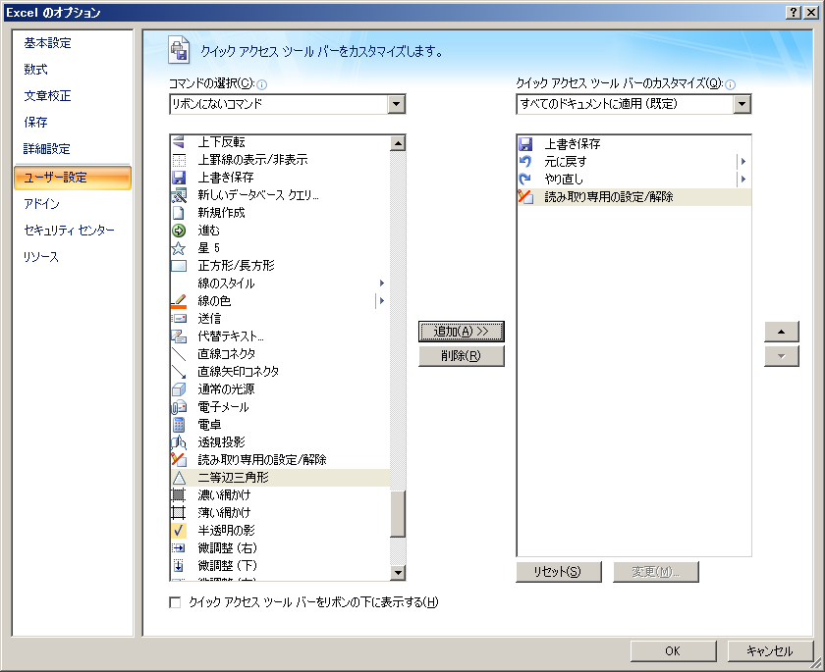Viewport: 825px width, 672px height.
Task: Click the 上書き保存 floppy icon in command list
Action: click(179, 177)
